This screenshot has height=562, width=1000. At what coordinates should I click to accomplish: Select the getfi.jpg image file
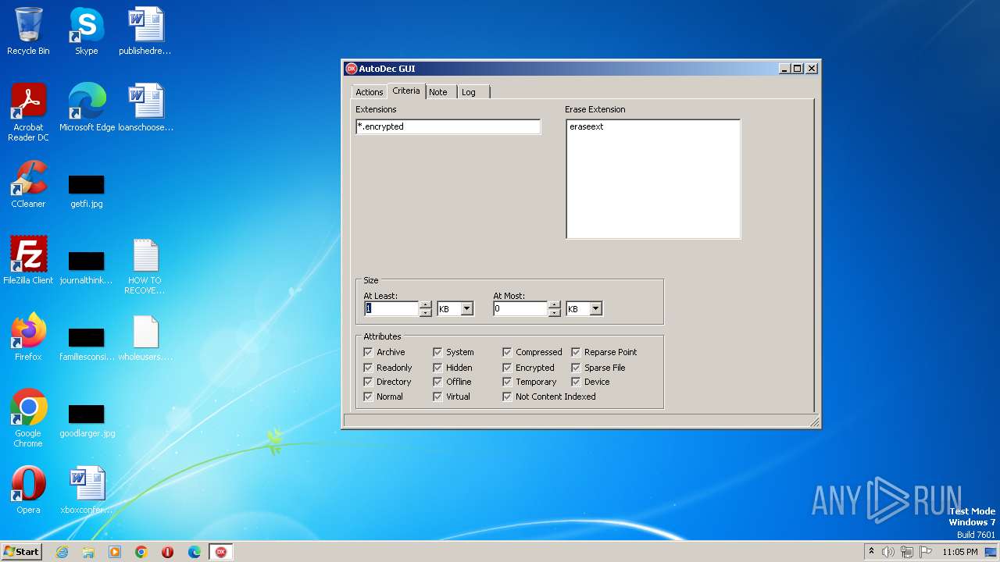[x=86, y=191]
